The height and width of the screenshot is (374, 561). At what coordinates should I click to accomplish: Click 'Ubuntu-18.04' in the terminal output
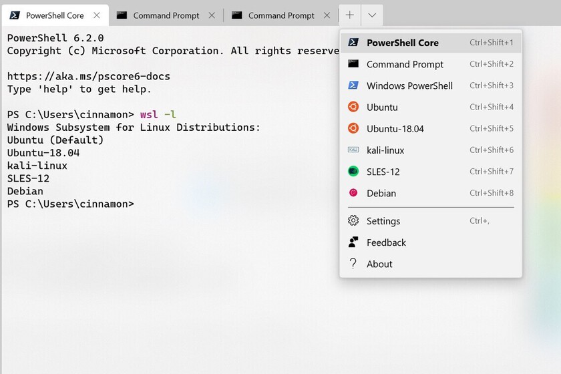43,153
